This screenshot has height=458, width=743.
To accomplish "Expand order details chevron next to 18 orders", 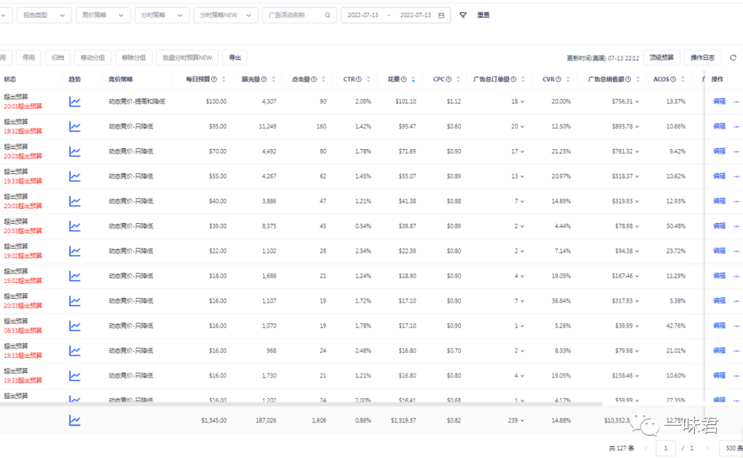I will click(522, 102).
